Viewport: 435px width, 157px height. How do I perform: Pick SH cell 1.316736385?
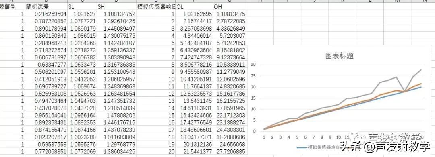[116, 64]
